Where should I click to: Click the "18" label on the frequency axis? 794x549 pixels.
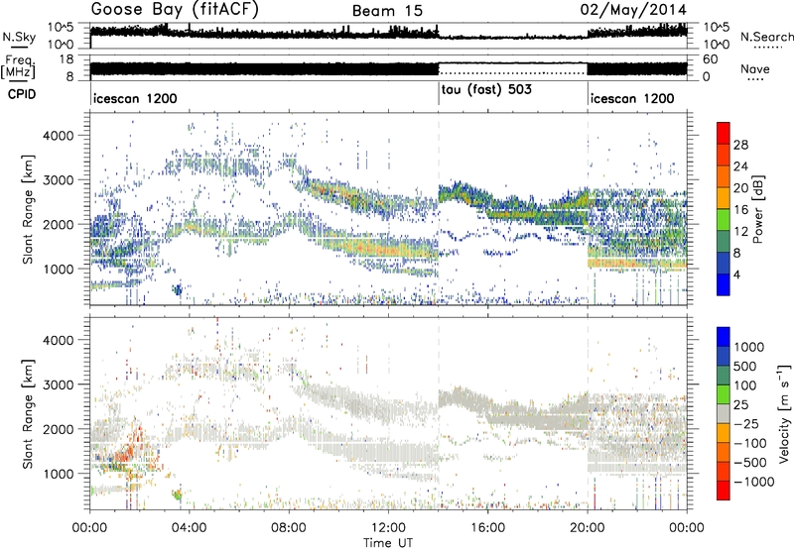(x=66, y=59)
